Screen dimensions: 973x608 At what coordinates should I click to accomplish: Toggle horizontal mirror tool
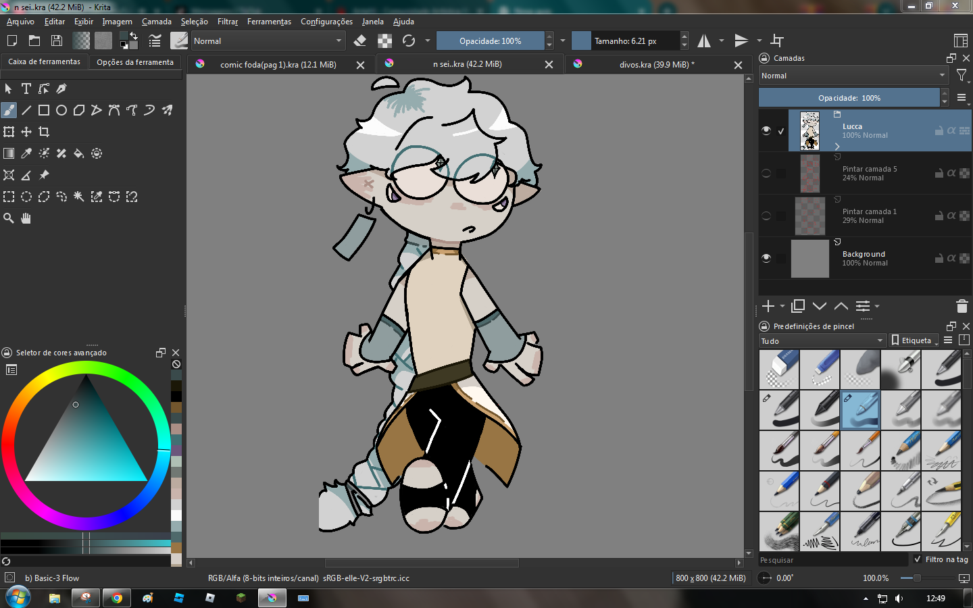(x=704, y=41)
